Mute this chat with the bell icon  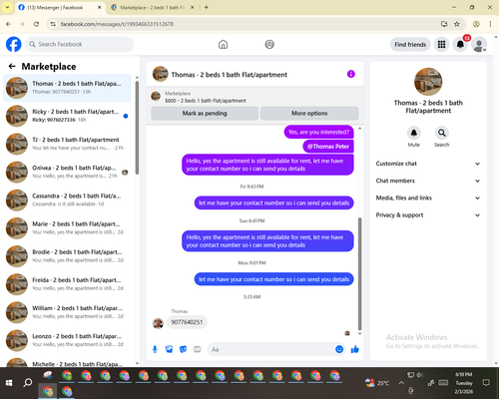[x=414, y=133]
